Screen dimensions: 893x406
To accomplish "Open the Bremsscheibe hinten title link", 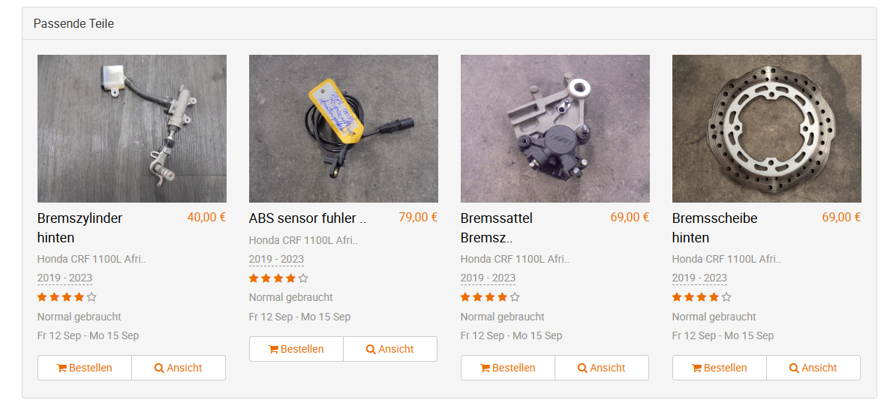I will pyautogui.click(x=714, y=228).
